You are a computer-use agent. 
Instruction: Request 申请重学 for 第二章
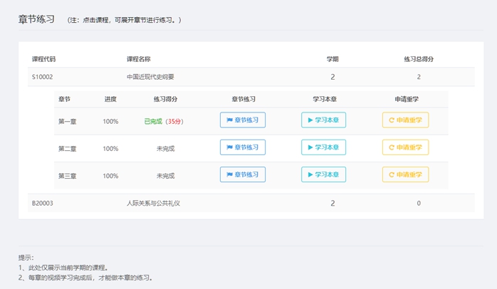pos(405,147)
